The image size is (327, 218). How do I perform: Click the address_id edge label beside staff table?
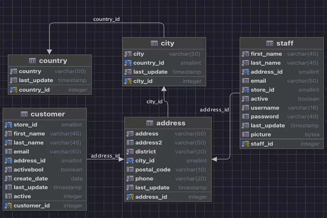tap(214, 110)
